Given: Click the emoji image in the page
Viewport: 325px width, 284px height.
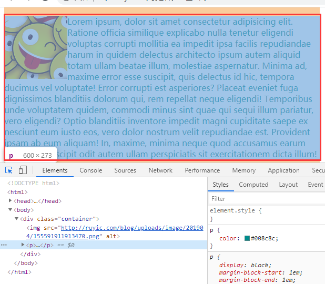Looking at the screenshot, I should (36, 47).
